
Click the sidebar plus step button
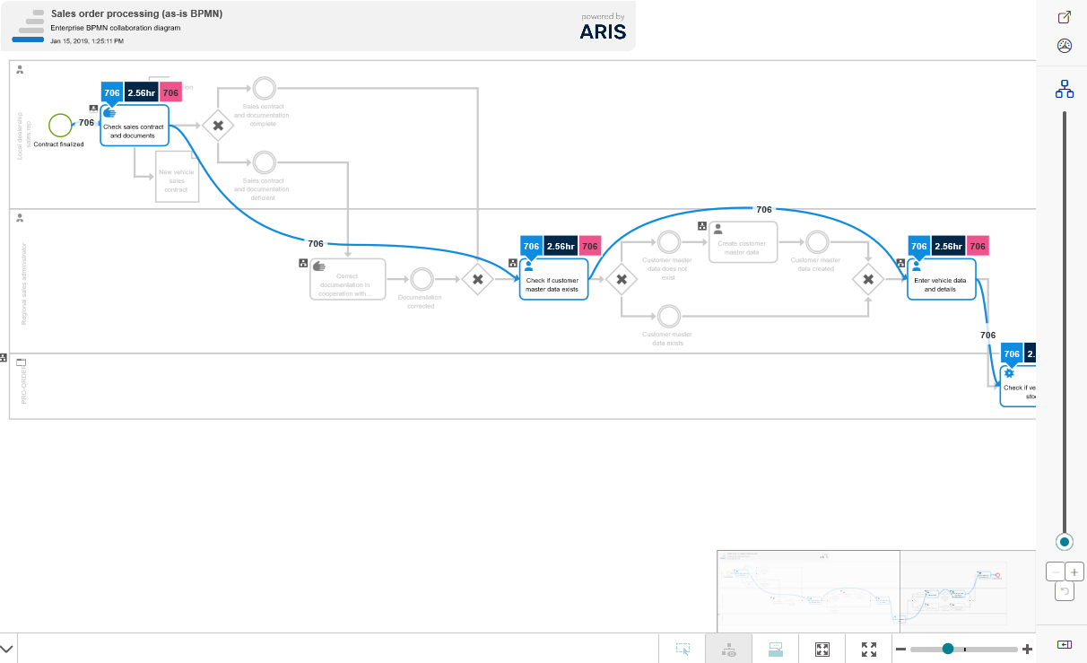tap(1074, 571)
